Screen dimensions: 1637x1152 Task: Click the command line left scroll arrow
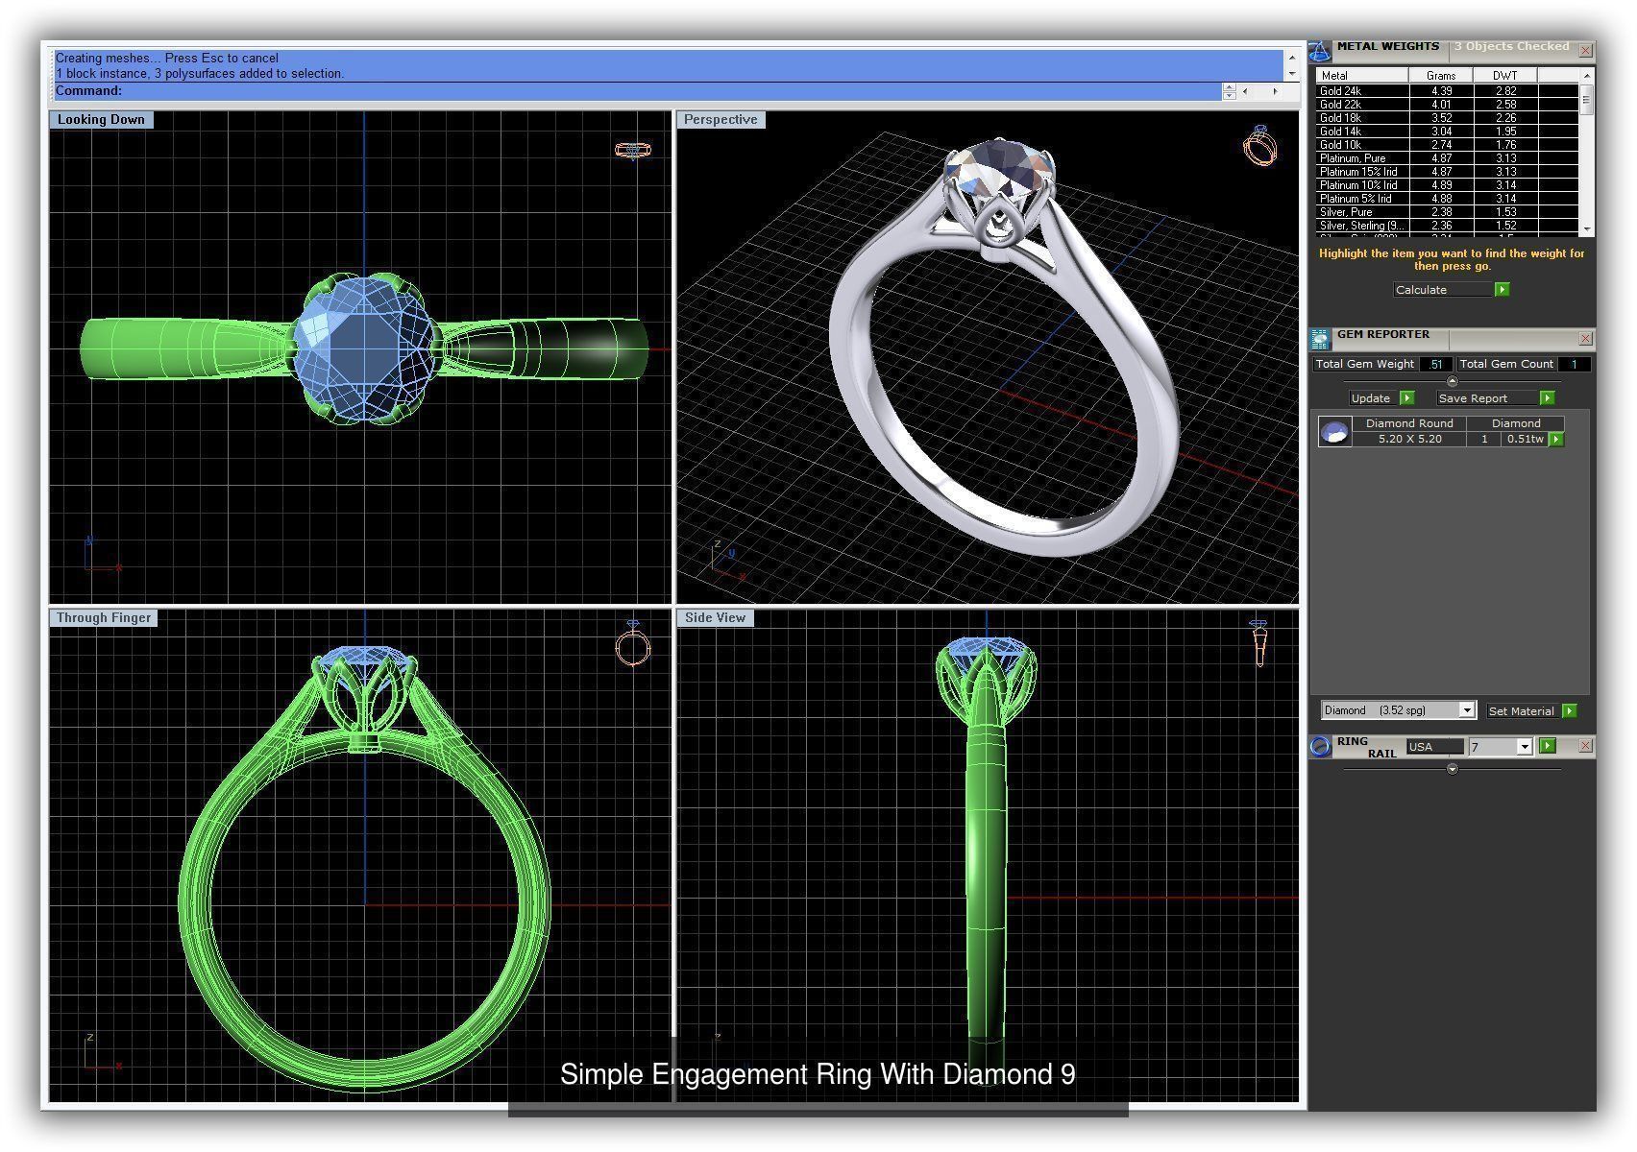pyautogui.click(x=1245, y=91)
